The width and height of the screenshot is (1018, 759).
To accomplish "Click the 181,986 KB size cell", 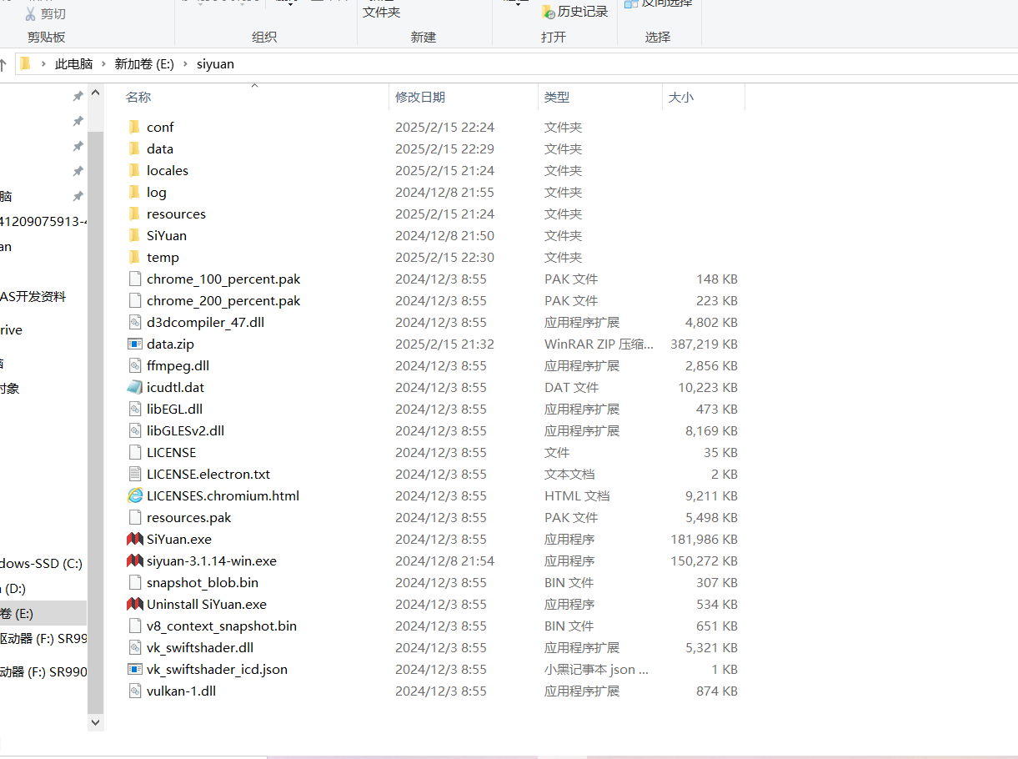I will [x=704, y=539].
